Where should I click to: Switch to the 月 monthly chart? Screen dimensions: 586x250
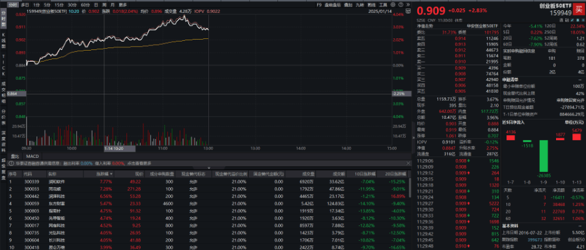click(113, 5)
